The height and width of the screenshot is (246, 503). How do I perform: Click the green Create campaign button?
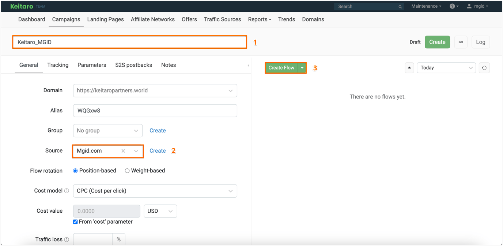point(437,42)
